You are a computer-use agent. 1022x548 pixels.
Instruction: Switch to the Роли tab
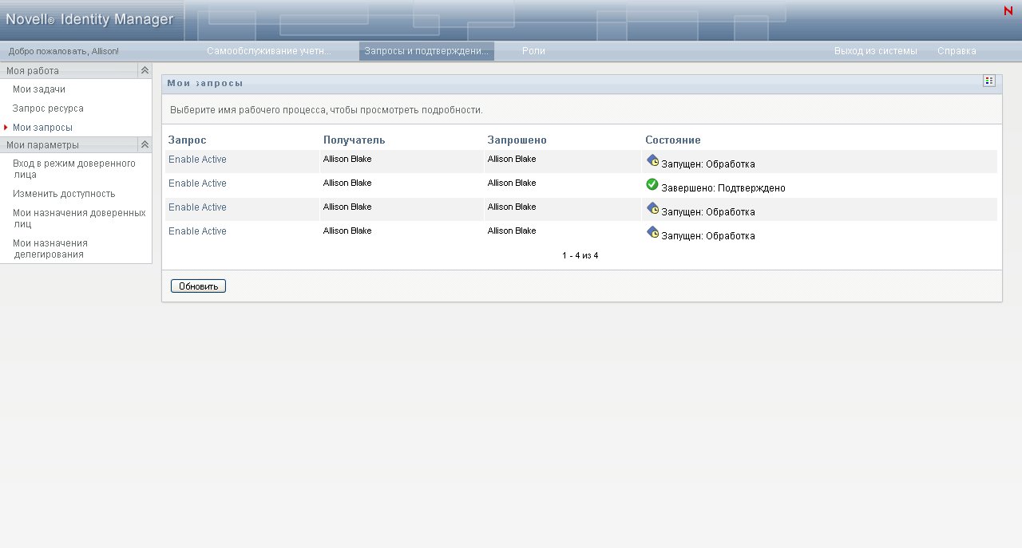[533, 51]
